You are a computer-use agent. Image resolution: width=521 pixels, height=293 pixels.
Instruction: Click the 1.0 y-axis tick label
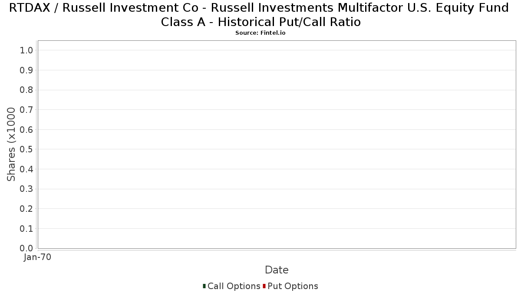(26, 50)
